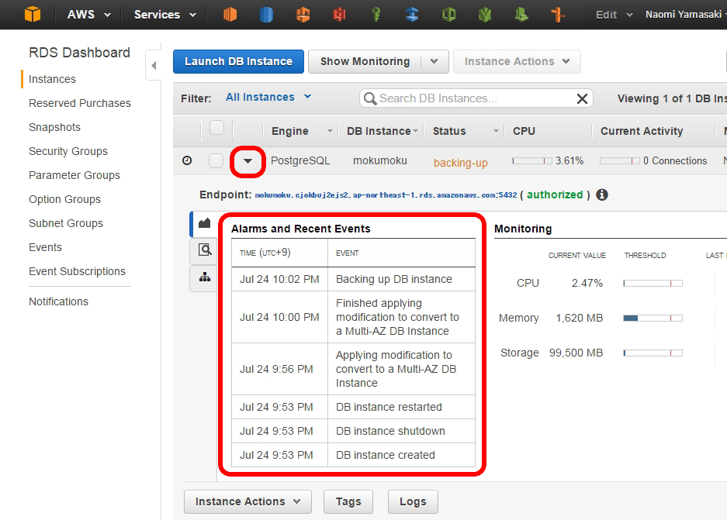Click the clock icon on mokumoku row
This screenshot has height=520, width=727.
pos(187,160)
